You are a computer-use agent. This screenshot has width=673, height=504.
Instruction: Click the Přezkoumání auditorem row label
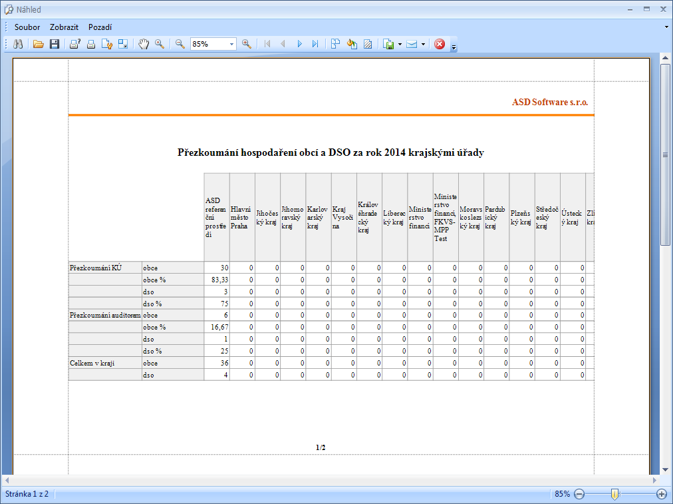click(105, 315)
